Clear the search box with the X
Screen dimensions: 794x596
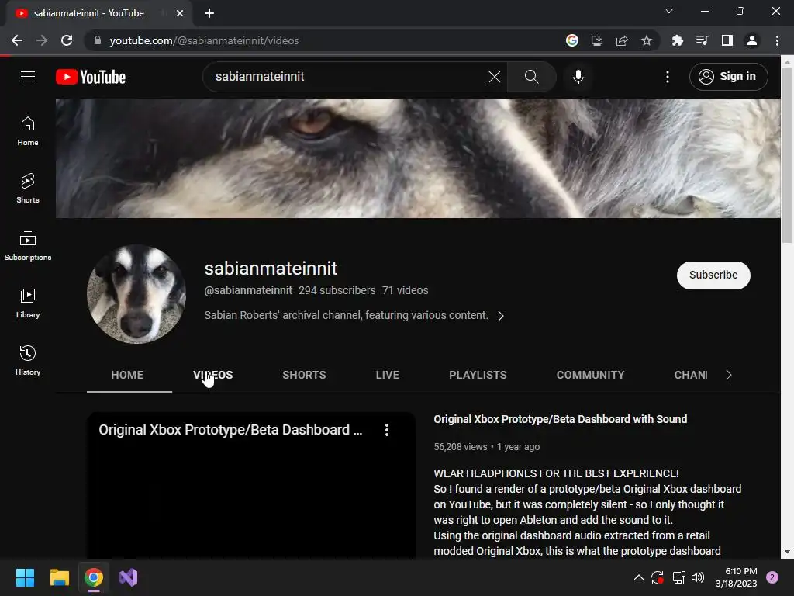[x=494, y=77]
